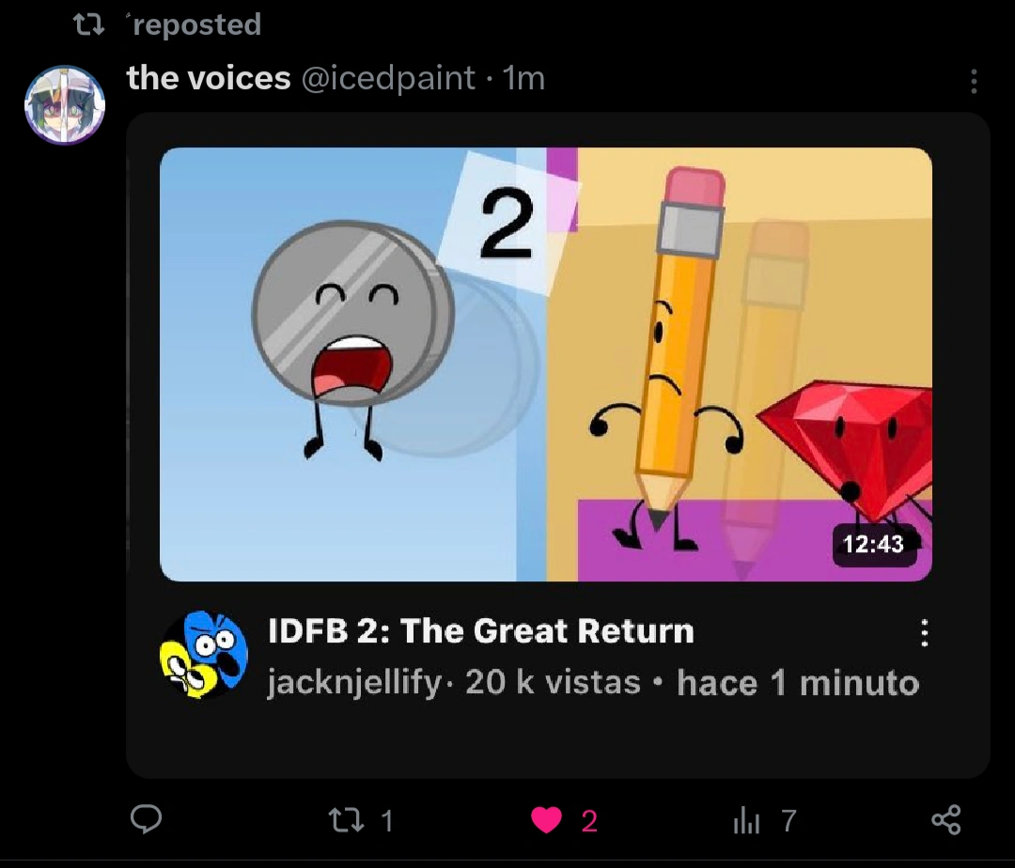1015x868 pixels.
Task: Tap 'the voices' display name
Action: (x=209, y=78)
